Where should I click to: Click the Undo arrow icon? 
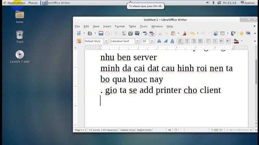pyautogui.click(x=192, y=33)
